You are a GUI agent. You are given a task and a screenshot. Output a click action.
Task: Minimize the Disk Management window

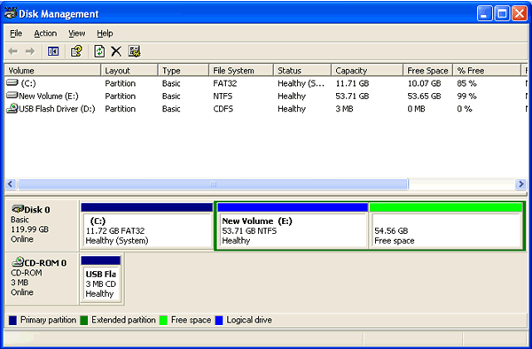[484, 13]
